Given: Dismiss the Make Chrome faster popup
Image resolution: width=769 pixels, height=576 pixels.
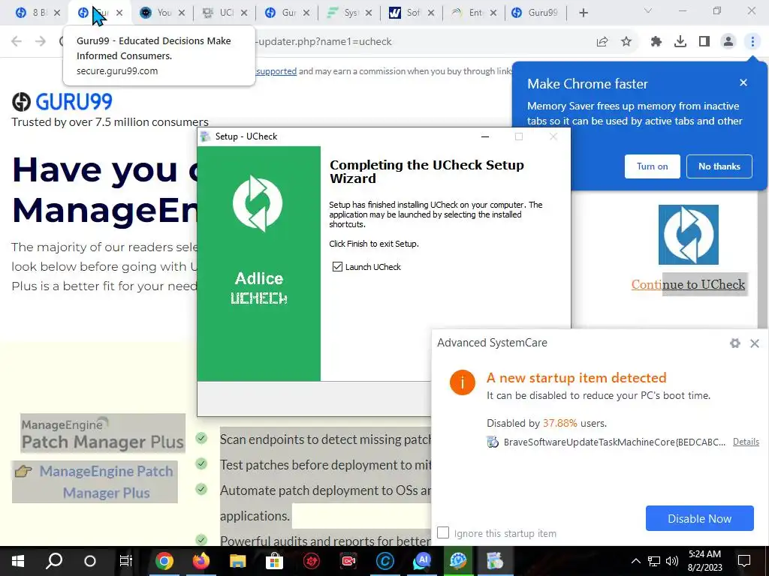Looking at the screenshot, I should [743, 82].
